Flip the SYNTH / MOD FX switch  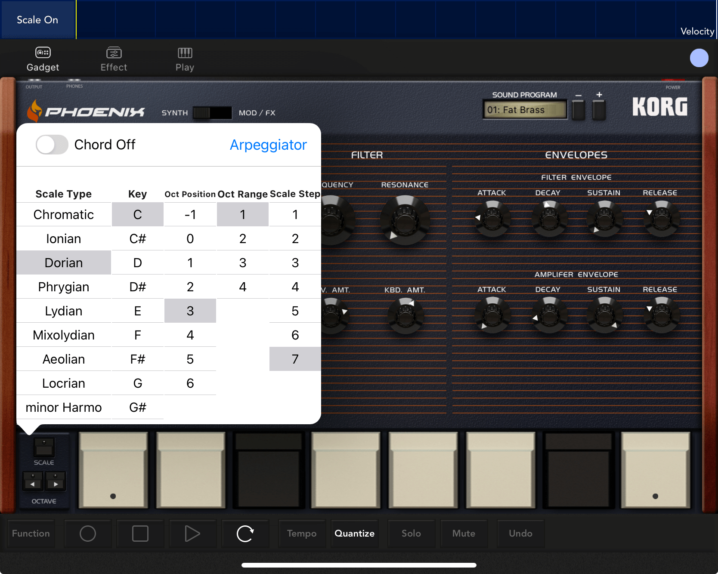pyautogui.click(x=212, y=113)
